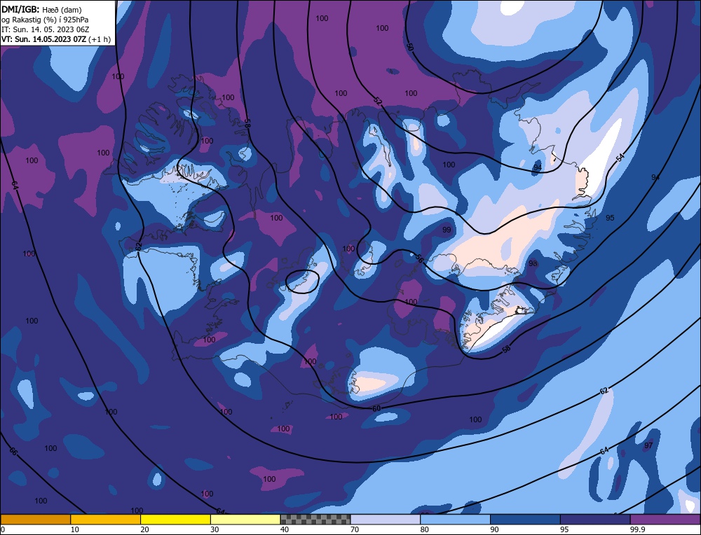This screenshot has width=701, height=535.
Task: Click the '98' humidity value on map
Action: [x=533, y=263]
